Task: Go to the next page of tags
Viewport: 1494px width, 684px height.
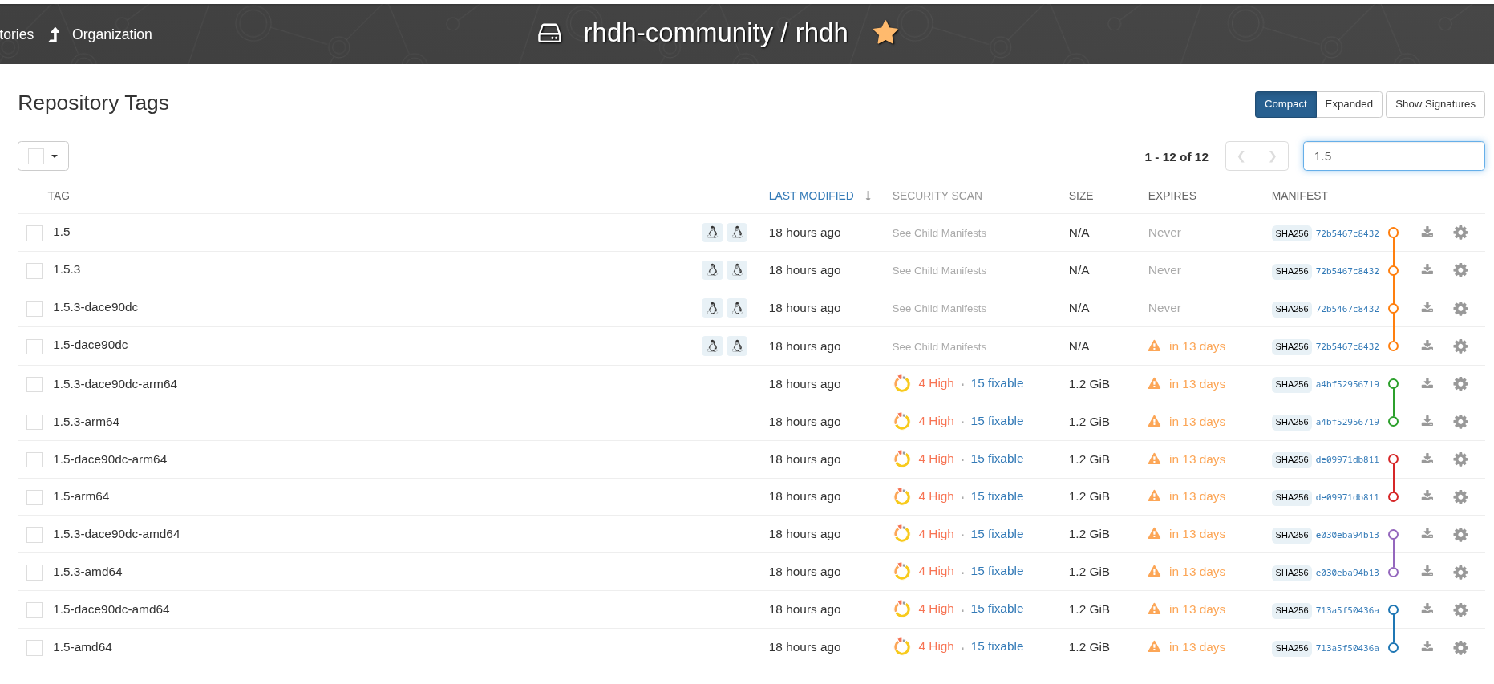Action: click(x=1273, y=156)
